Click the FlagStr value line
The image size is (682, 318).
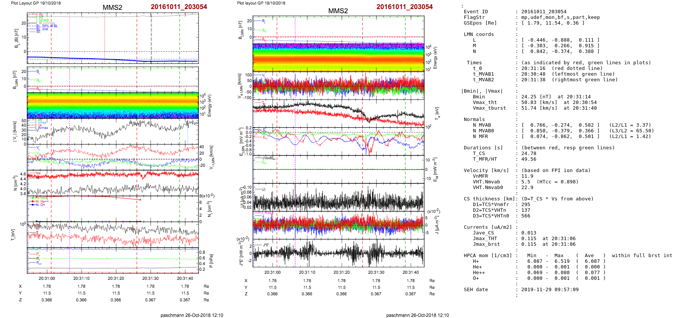[560, 17]
